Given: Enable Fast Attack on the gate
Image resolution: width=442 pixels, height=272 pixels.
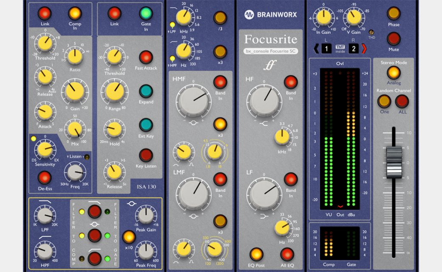Looking at the screenshot, I should tap(146, 57).
